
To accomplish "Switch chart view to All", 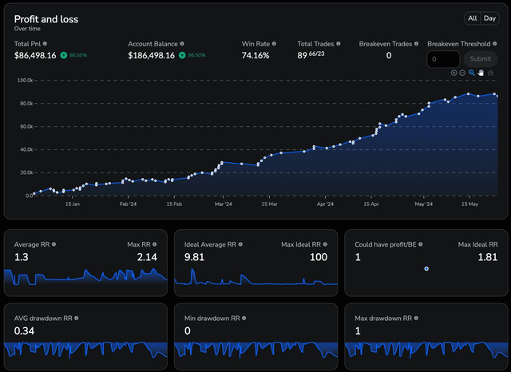I will point(473,18).
